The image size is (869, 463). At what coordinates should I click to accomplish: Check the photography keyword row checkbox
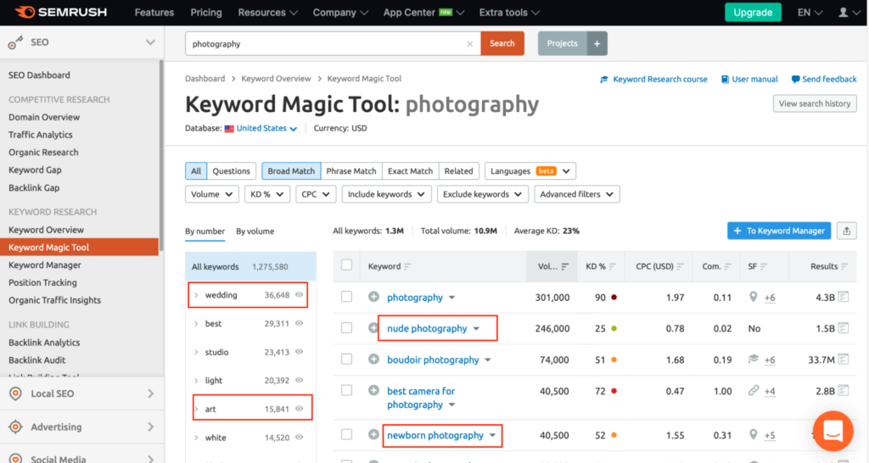pos(347,297)
